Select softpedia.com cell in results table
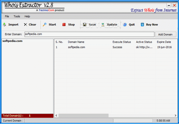The width and height of the screenshot is (179, 124). point(76,47)
